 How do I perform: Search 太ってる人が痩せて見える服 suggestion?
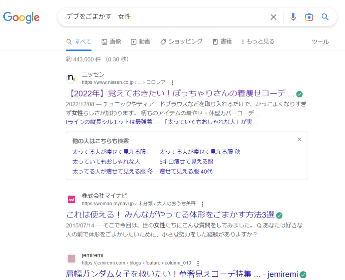coord(109,152)
